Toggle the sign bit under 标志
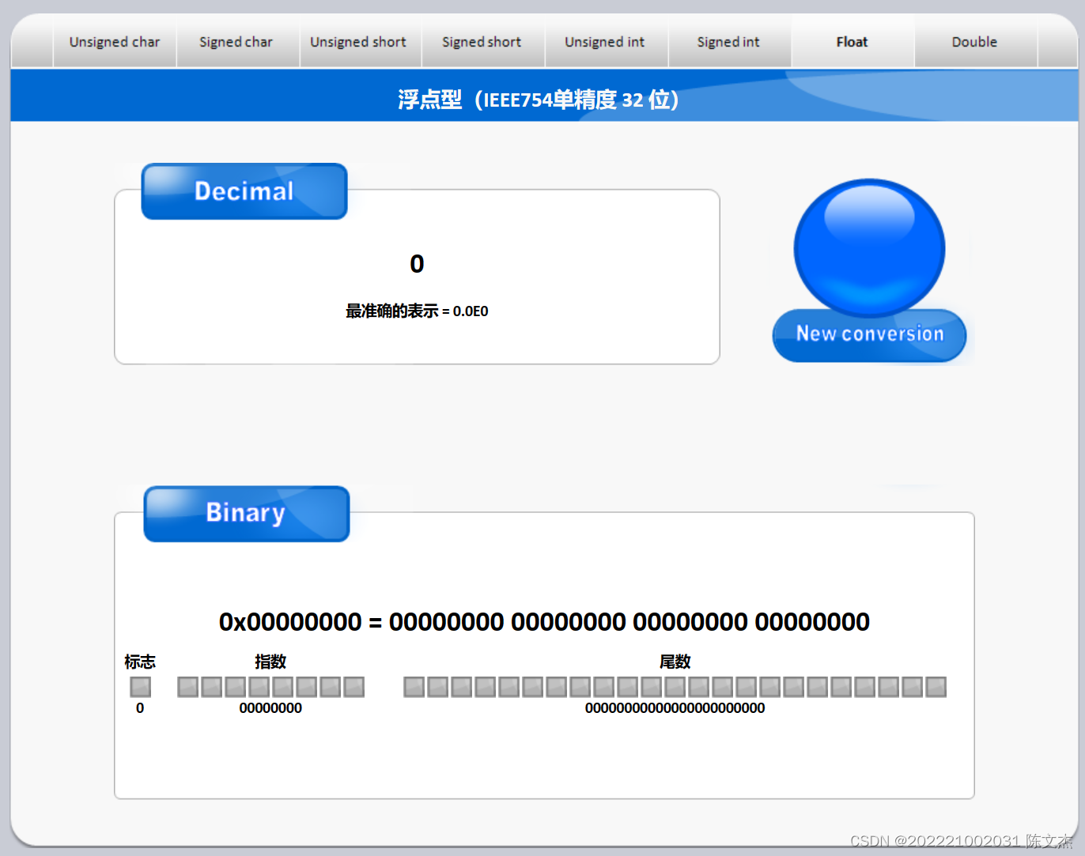This screenshot has height=856, width=1085. click(x=140, y=687)
